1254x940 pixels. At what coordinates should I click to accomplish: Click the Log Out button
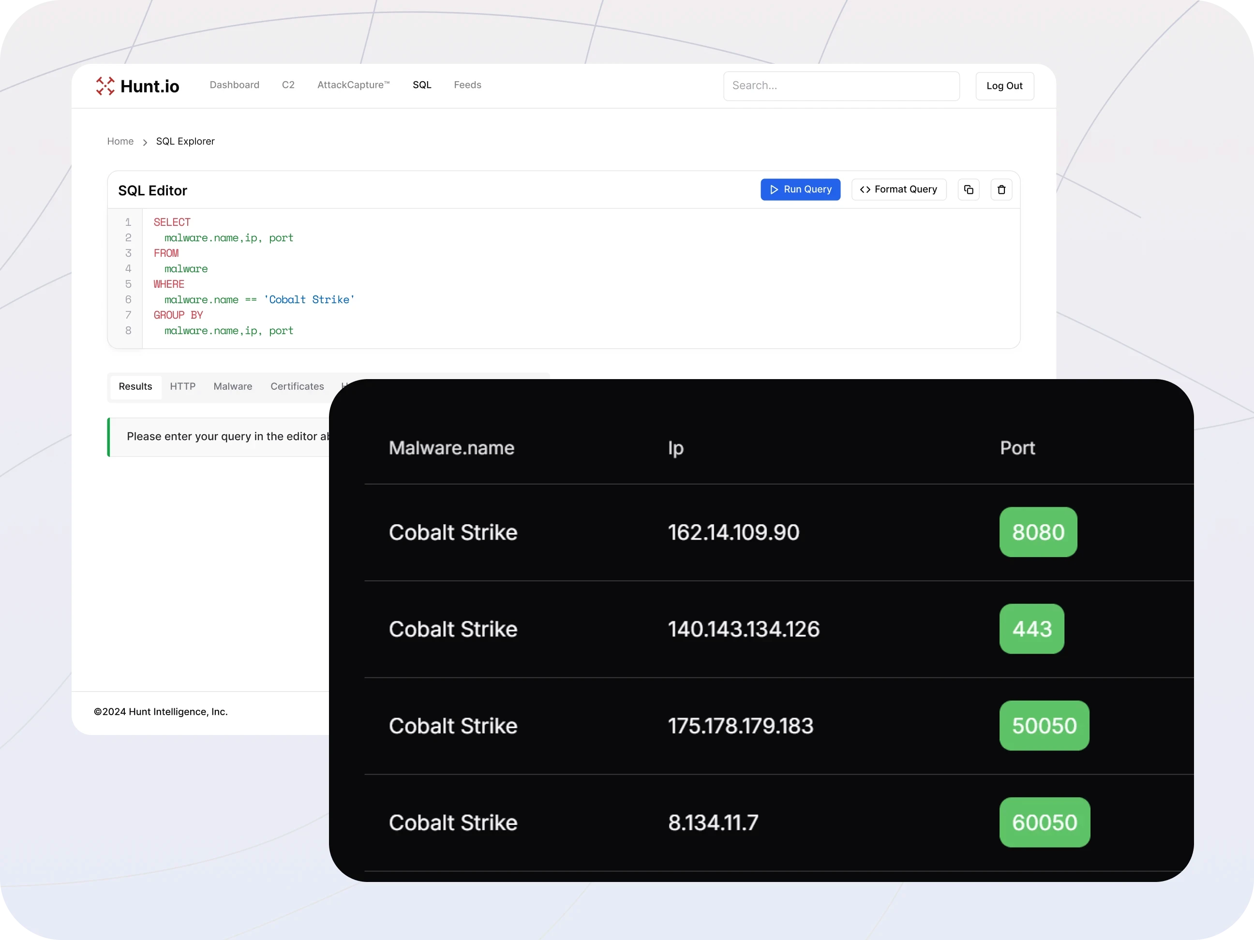[x=1004, y=85]
